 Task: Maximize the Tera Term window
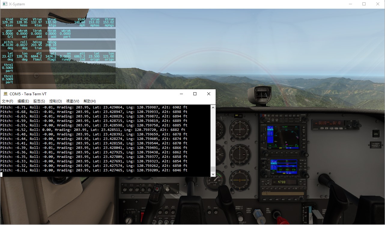pyautogui.click(x=195, y=94)
